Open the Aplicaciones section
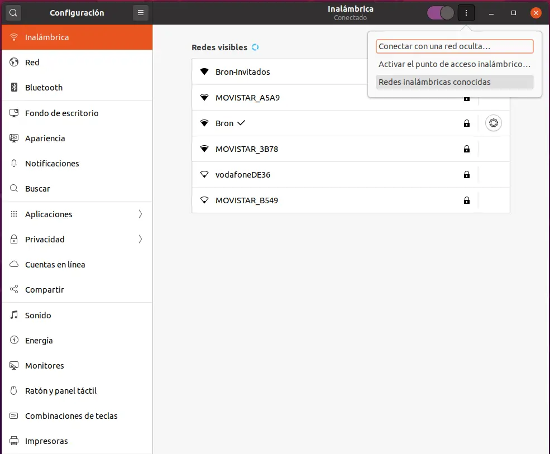Screen dimensions: 550x454 [77, 214]
